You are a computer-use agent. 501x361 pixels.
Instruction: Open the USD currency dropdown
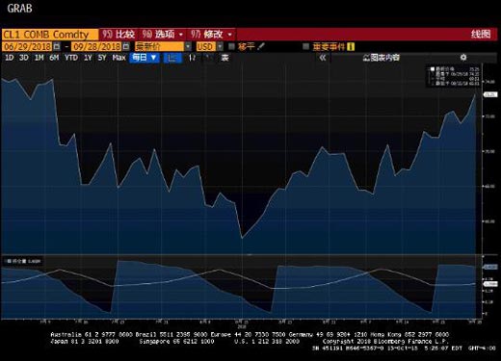click(220, 46)
